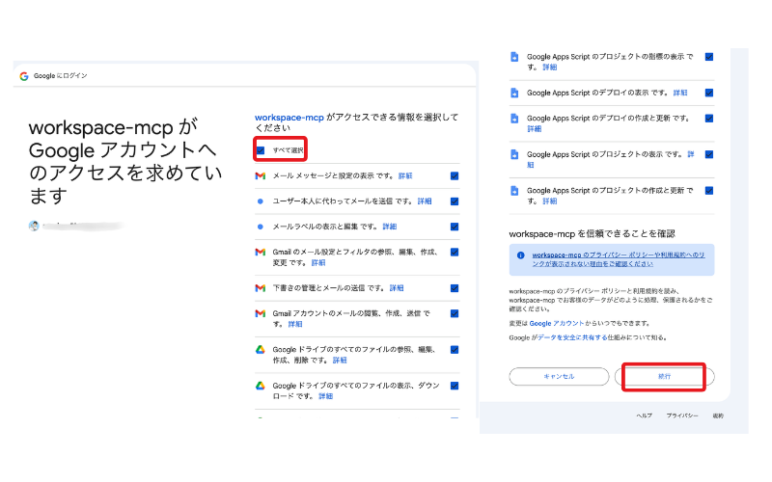Open '詳細' link for Apps Script 'デプロイの作成と更新'
Viewport: 772px width, 482px height.
click(535, 129)
